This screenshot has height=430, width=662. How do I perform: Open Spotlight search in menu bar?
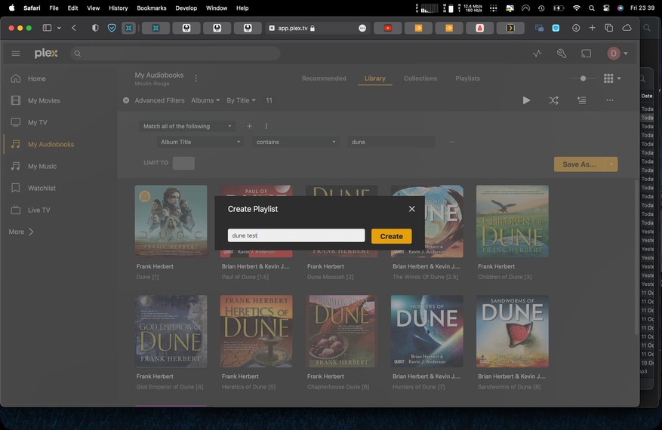coord(592,8)
